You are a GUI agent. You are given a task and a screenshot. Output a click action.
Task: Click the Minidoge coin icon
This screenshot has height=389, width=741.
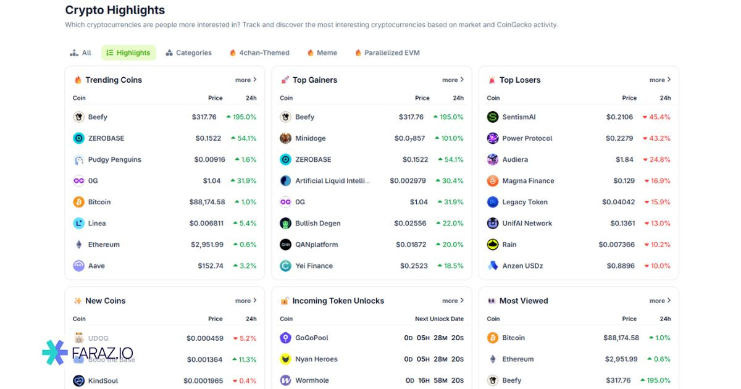pyautogui.click(x=285, y=138)
